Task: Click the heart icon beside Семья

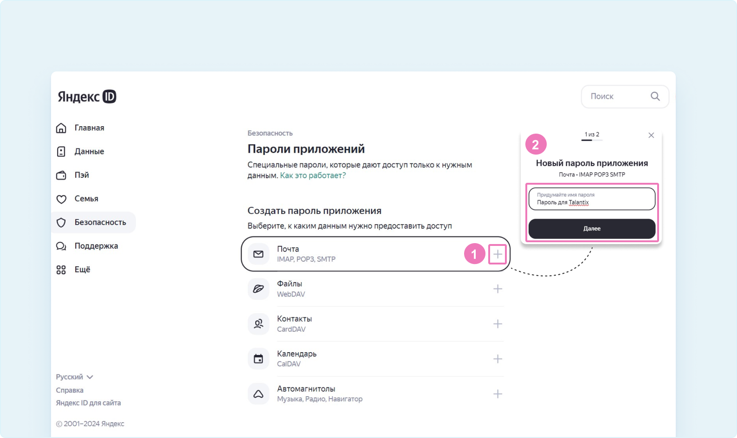Action: point(61,199)
